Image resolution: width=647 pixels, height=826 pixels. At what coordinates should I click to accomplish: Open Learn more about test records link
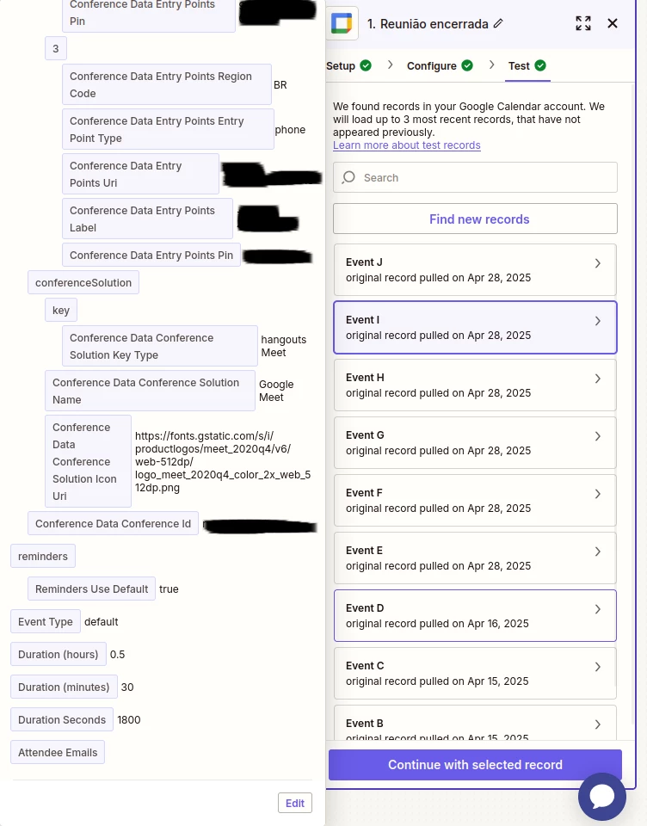click(x=407, y=145)
